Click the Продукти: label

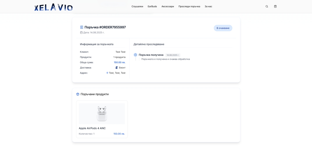tap(86, 57)
